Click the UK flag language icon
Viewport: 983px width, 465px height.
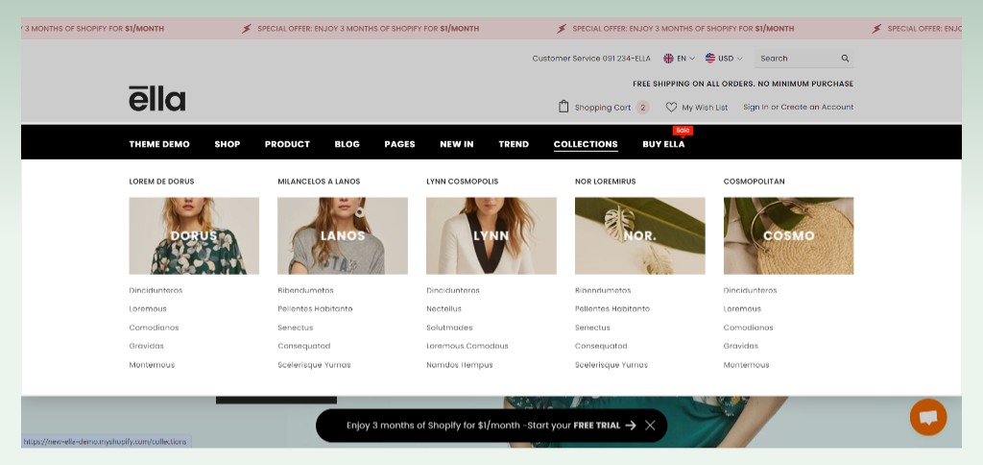(x=668, y=59)
